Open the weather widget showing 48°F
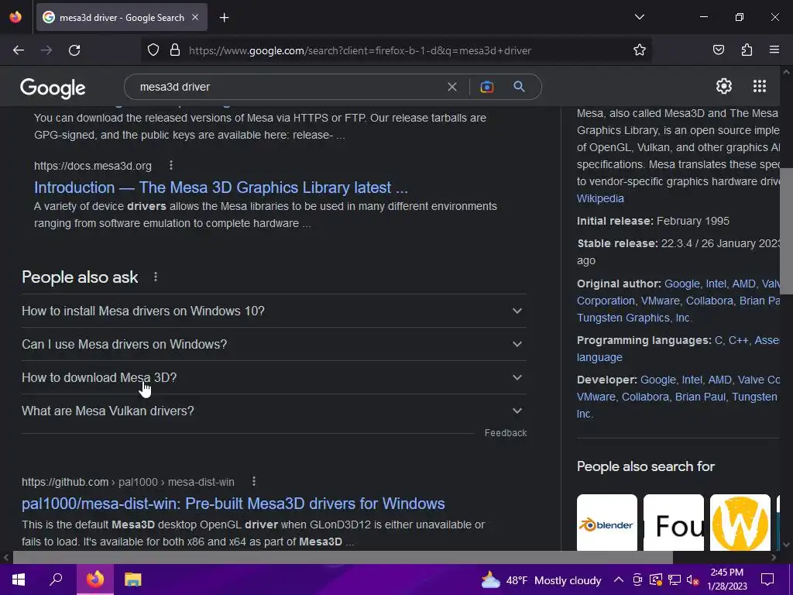 [541, 580]
